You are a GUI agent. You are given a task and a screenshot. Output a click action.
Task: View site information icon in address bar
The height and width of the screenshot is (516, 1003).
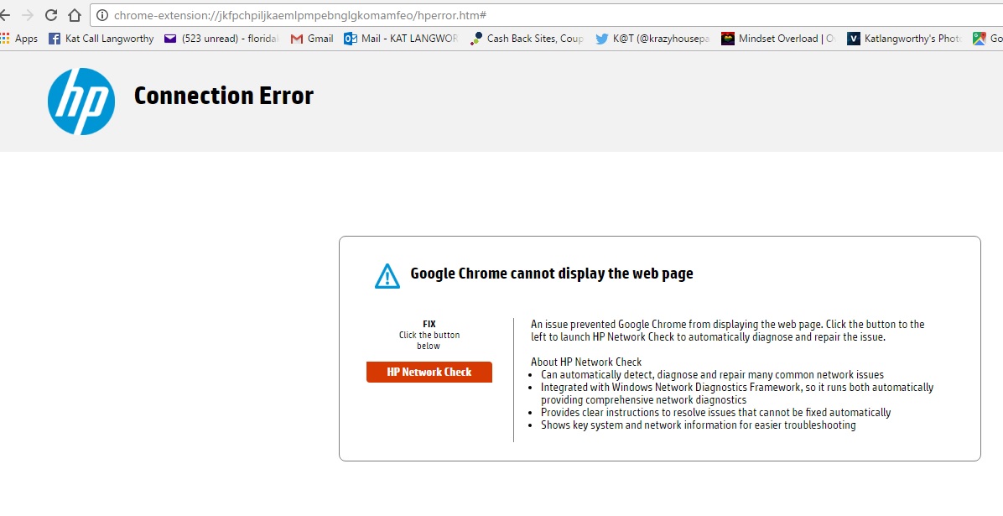click(x=101, y=15)
